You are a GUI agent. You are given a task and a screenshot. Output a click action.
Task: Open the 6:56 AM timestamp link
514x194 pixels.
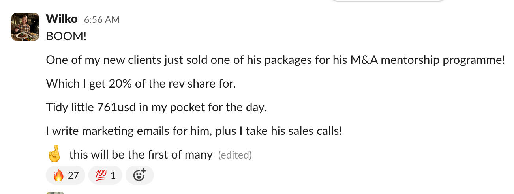click(x=102, y=19)
